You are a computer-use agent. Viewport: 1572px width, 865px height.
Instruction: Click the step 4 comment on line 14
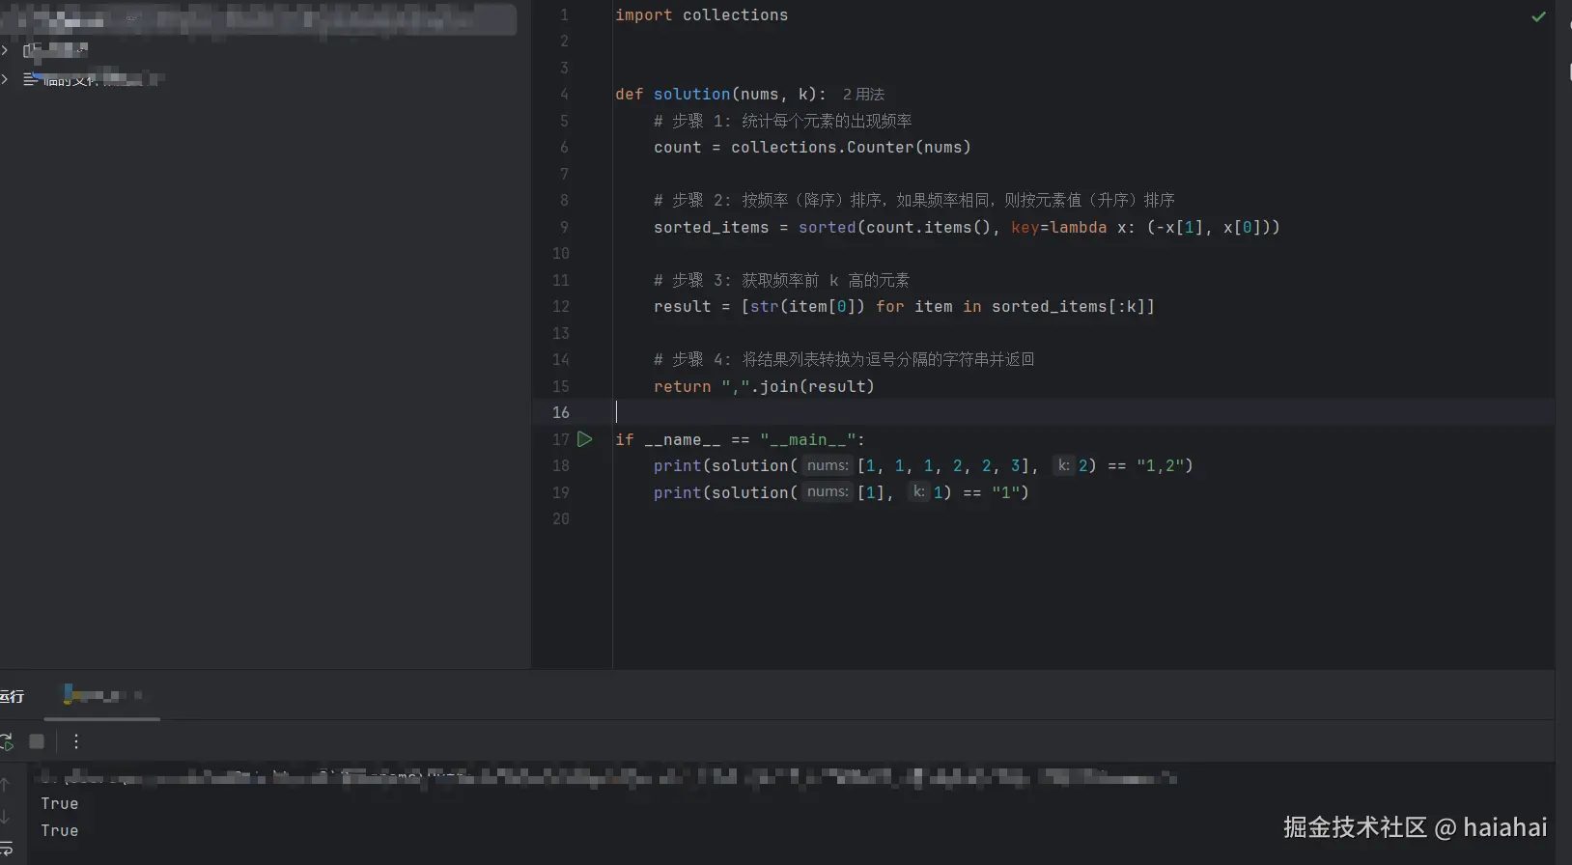[x=844, y=359]
